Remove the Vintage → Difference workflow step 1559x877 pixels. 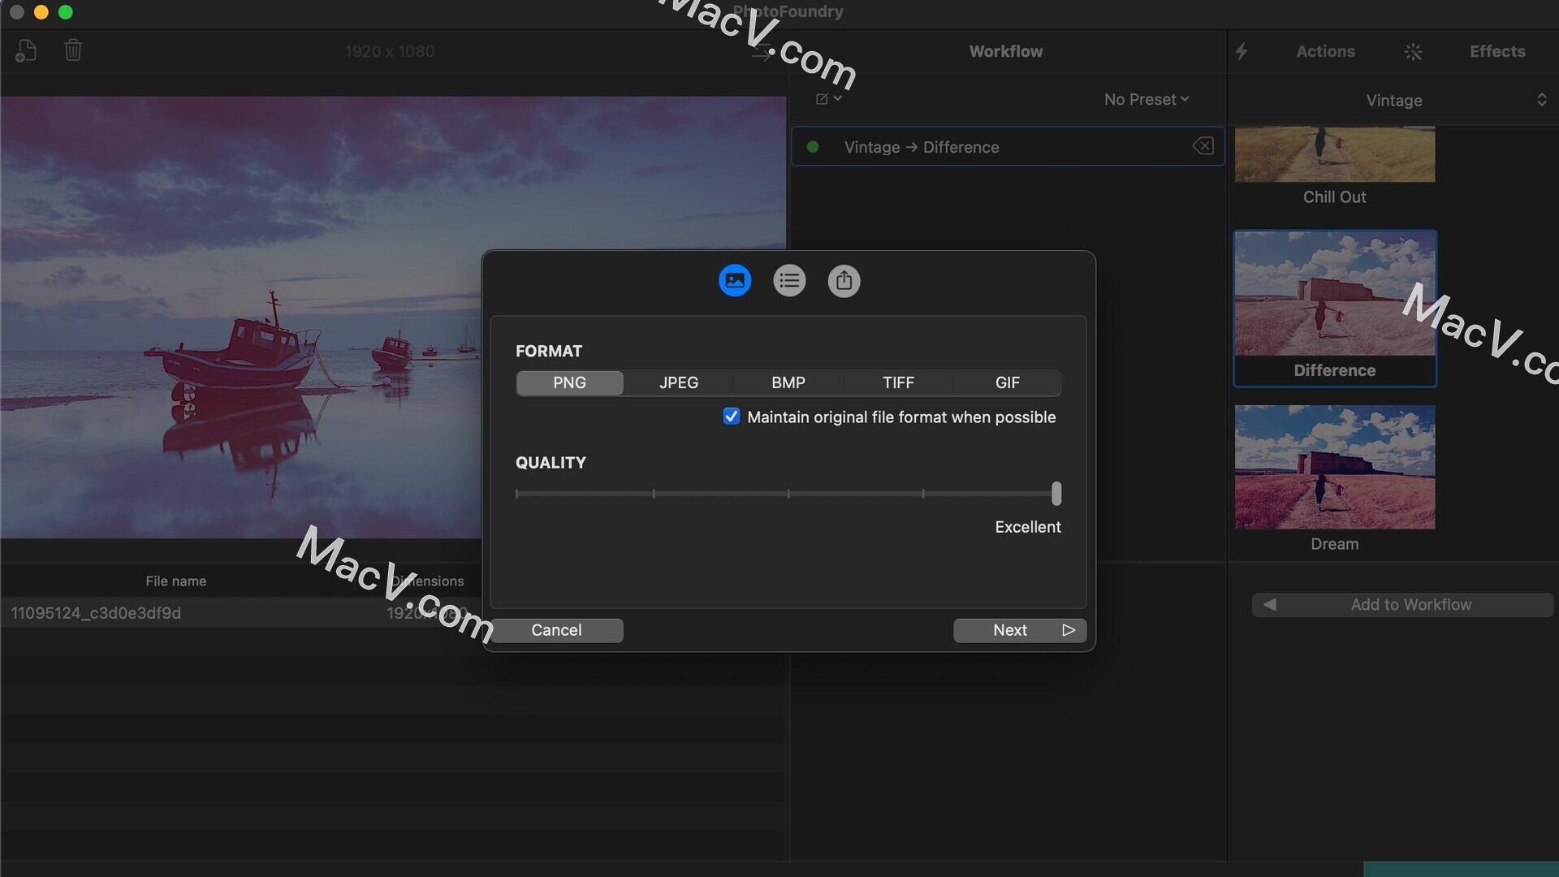[x=1203, y=146]
